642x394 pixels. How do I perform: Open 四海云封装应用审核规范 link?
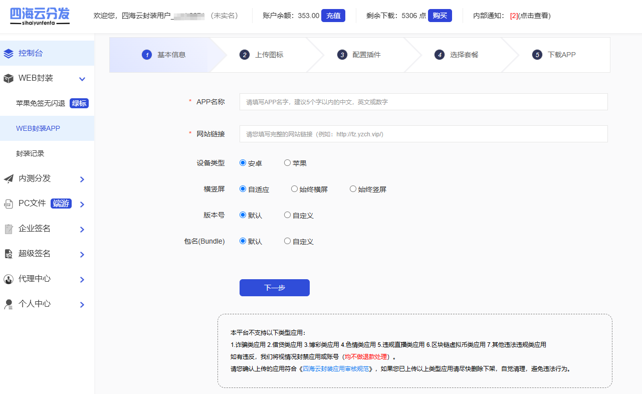click(x=336, y=368)
